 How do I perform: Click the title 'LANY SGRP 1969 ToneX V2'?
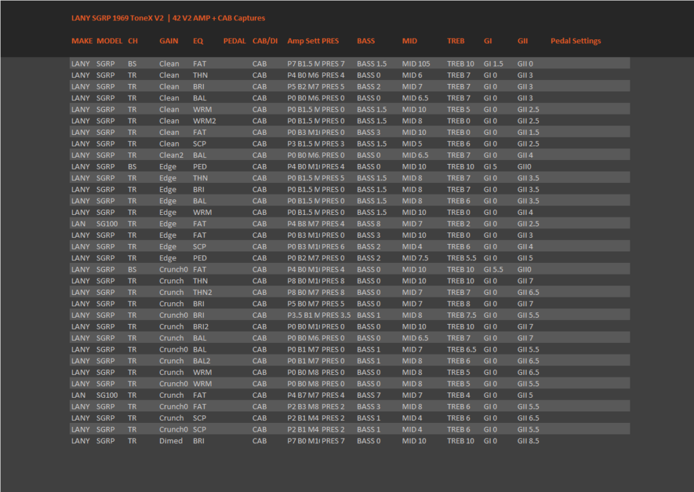[x=117, y=18]
